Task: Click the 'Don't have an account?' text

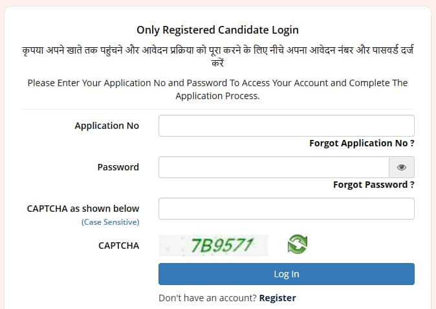Action: [x=208, y=298]
